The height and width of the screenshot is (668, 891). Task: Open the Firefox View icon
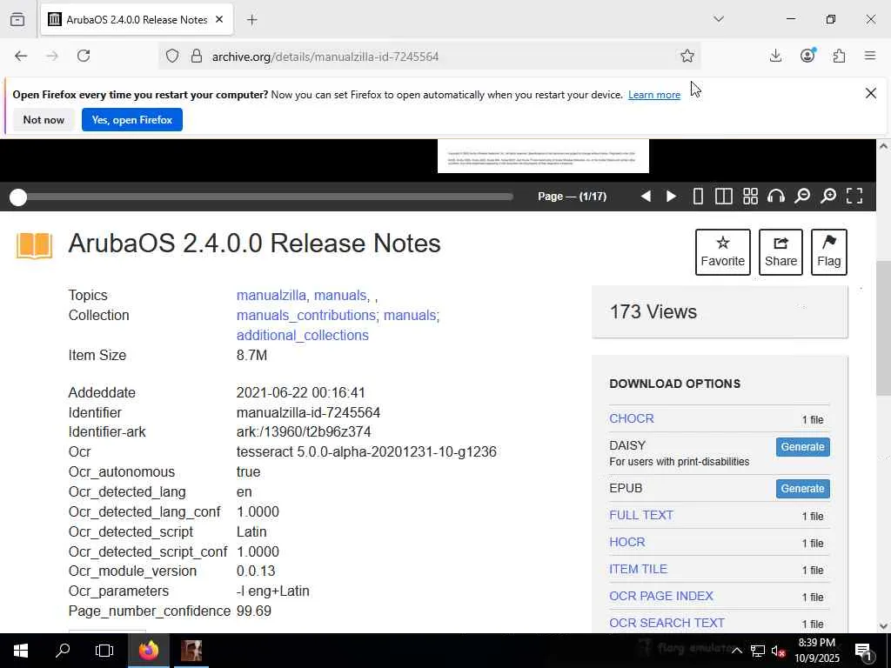(x=17, y=19)
